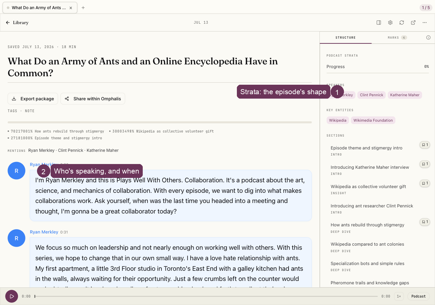Screen dimensions: 435x305
Task: Click transcript paragraph starting 'We focus so much'
Action: point(171,263)
